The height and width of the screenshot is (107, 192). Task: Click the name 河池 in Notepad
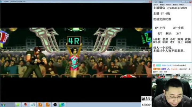pos(188,42)
